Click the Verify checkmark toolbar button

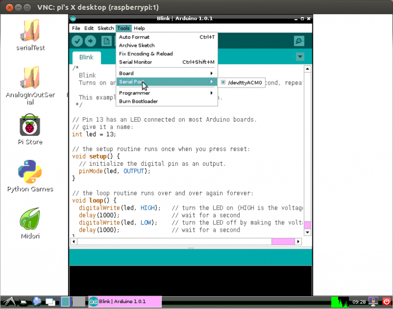click(x=77, y=41)
